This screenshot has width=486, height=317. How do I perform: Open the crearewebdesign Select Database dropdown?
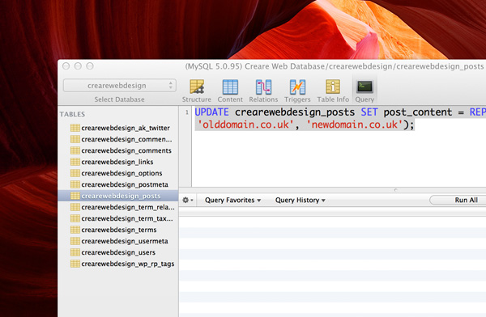120,86
